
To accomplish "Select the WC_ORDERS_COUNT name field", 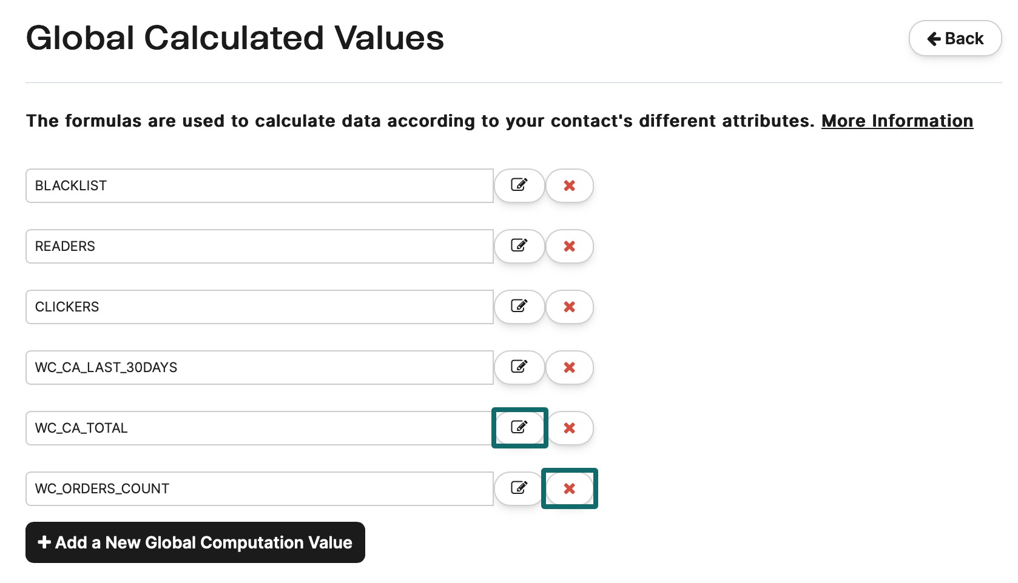I will 259,488.
